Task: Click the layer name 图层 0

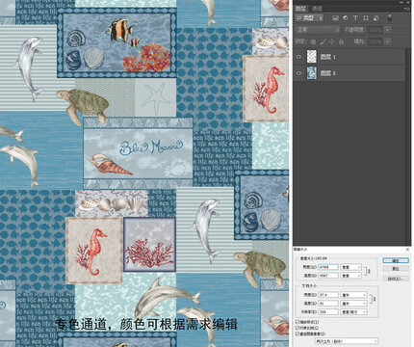Action: (x=327, y=73)
